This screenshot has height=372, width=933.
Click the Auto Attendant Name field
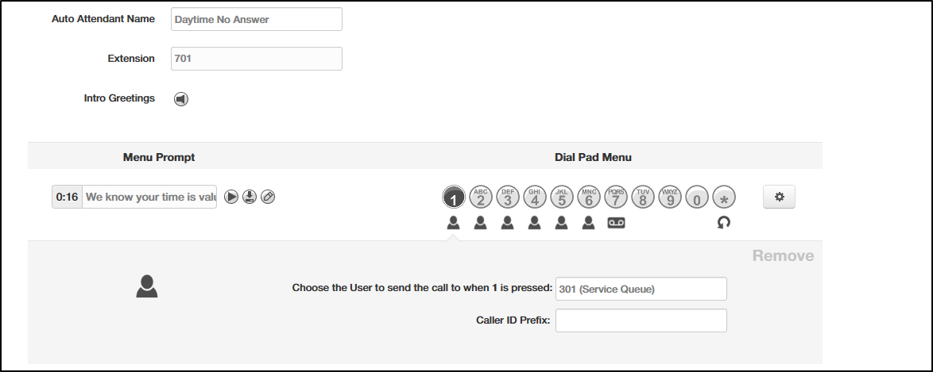coord(257,19)
